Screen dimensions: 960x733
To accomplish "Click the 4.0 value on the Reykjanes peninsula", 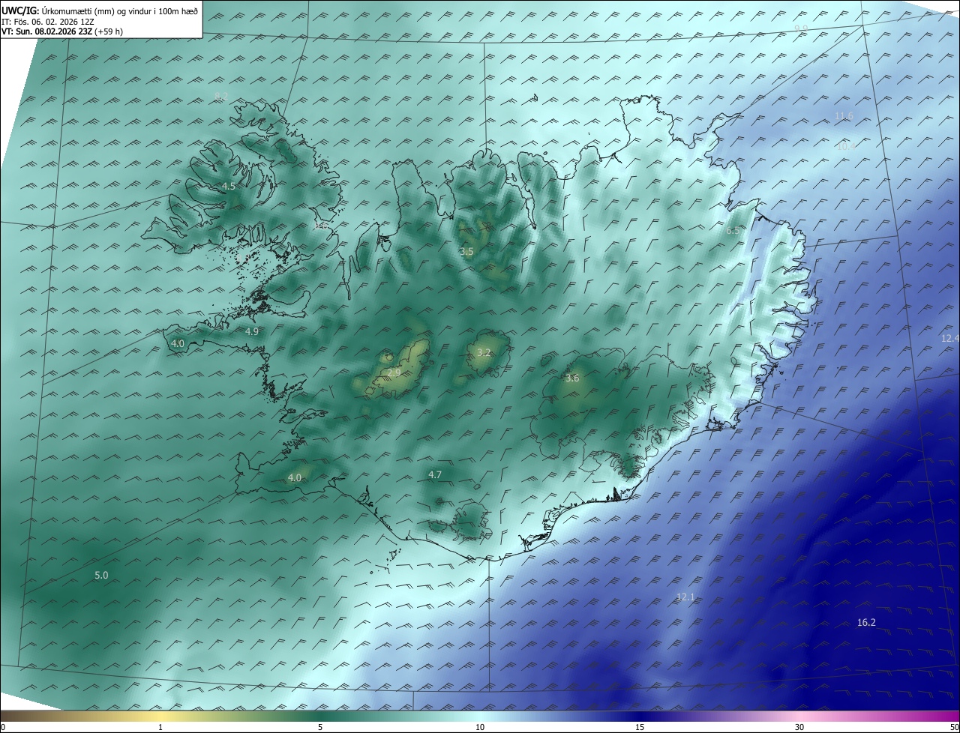I will tap(295, 477).
